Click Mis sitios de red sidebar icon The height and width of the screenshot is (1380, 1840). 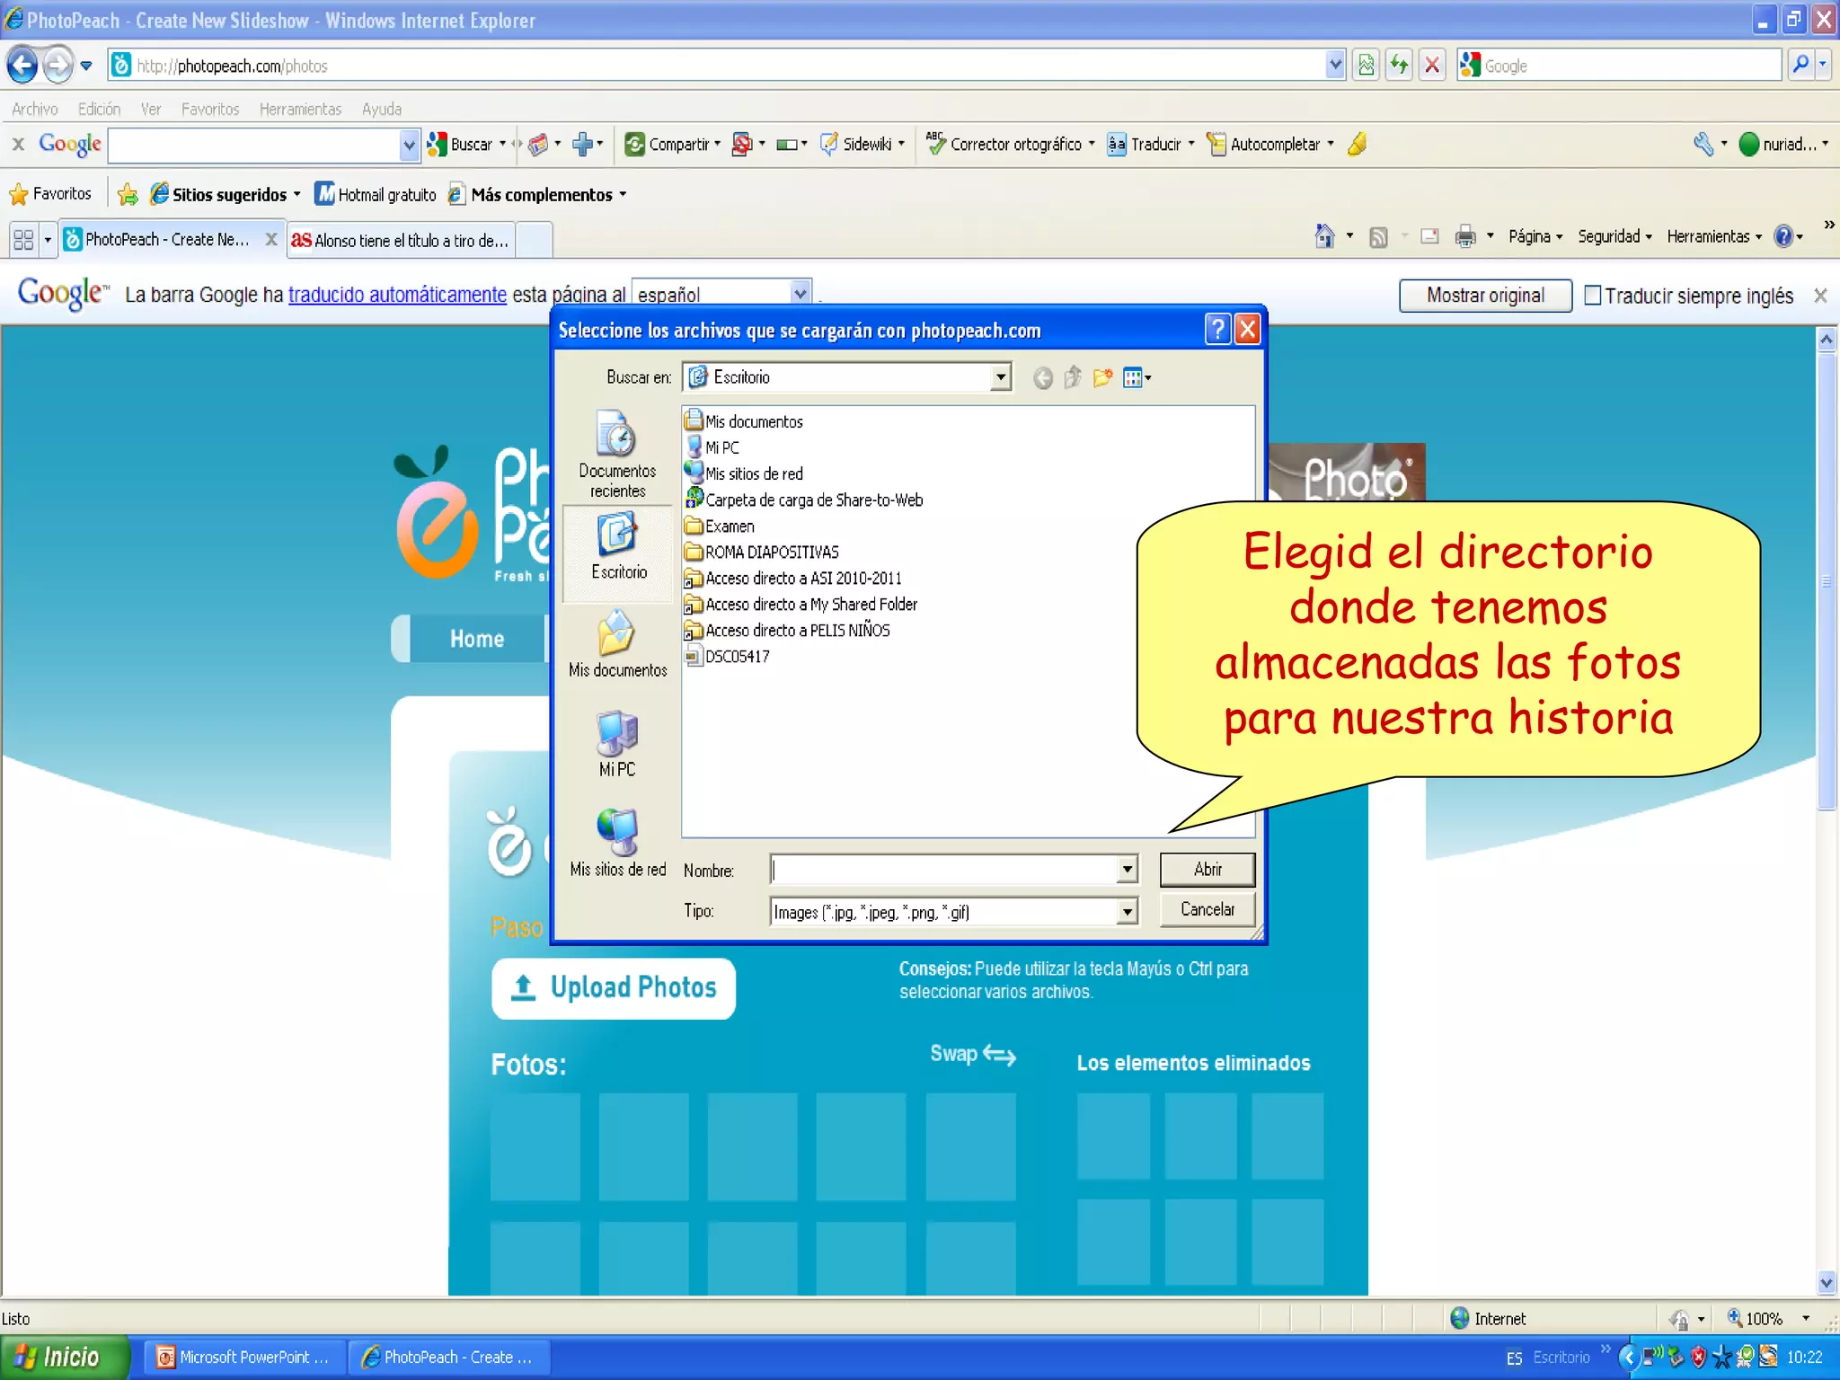(x=617, y=840)
